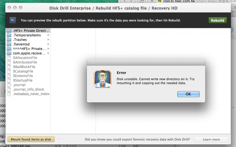Click the scientist mascot icon in error dialog
This screenshot has width=236, height=147.
(x=103, y=79)
